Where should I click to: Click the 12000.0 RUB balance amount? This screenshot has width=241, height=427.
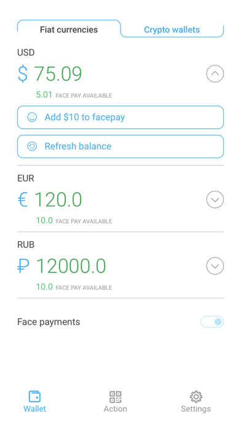point(71,266)
